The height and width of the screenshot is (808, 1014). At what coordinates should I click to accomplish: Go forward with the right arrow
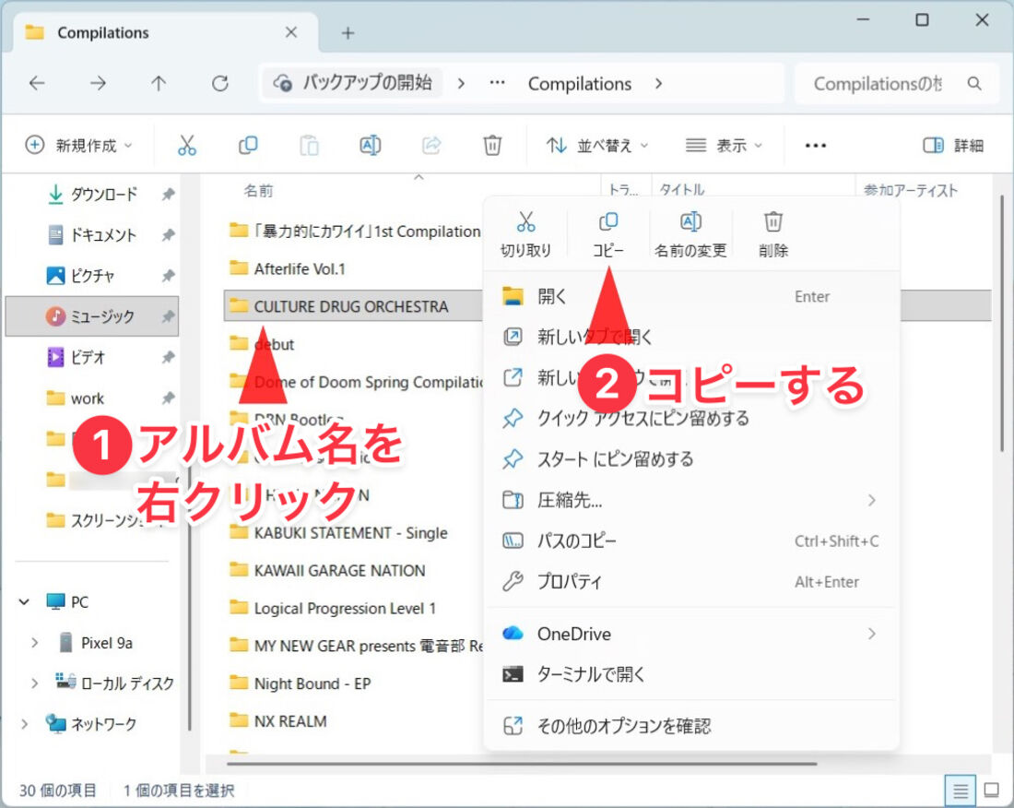[98, 83]
